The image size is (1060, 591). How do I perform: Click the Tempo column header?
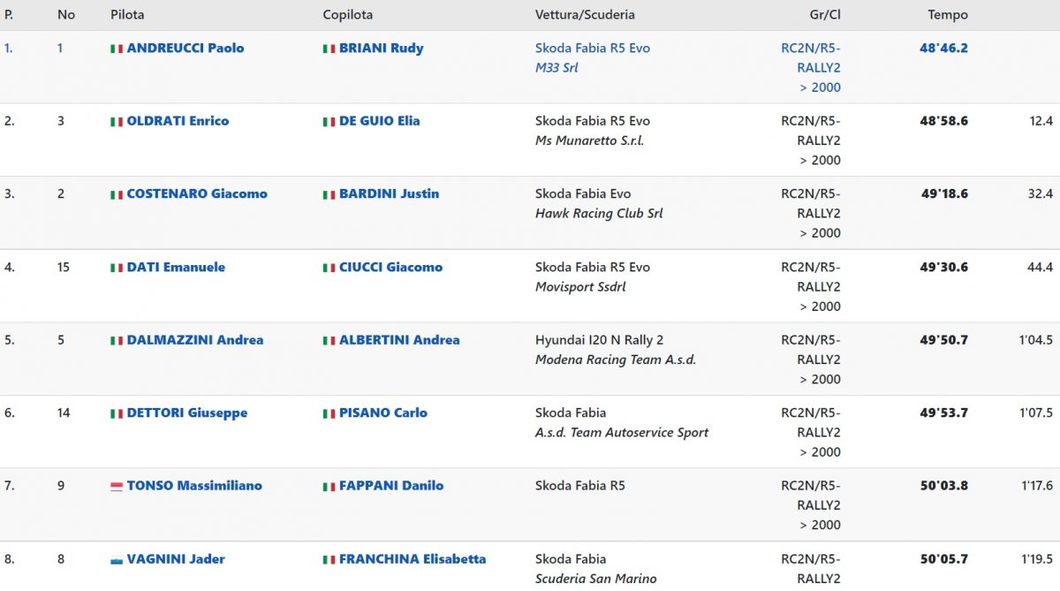[947, 15]
